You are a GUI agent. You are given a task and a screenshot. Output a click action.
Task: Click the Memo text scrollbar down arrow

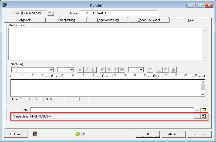coord(204,58)
